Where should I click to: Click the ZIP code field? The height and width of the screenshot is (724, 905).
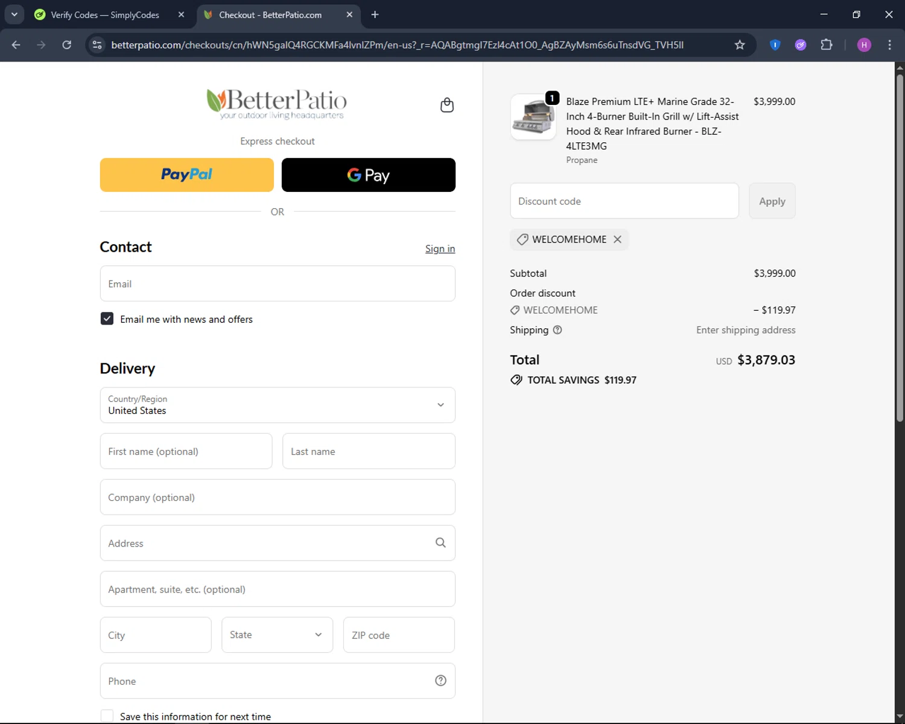tap(399, 635)
